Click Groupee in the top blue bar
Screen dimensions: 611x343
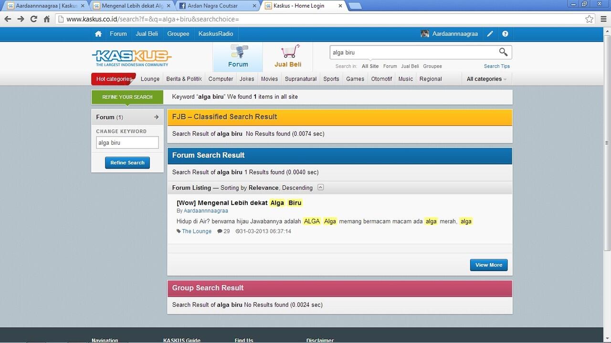click(x=178, y=34)
